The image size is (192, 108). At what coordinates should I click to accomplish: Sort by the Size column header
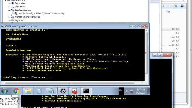click(168, 12)
